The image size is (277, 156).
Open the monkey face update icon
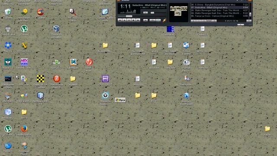pos(105,95)
